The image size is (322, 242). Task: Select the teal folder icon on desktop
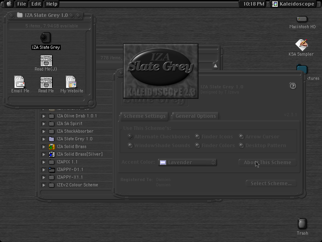[x=302, y=69]
